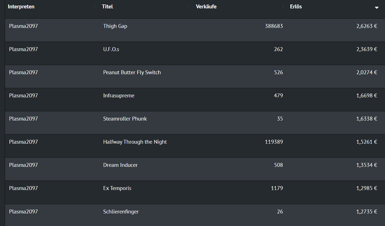Click Plasma2097 artist in Thigh Gap row

24,26
